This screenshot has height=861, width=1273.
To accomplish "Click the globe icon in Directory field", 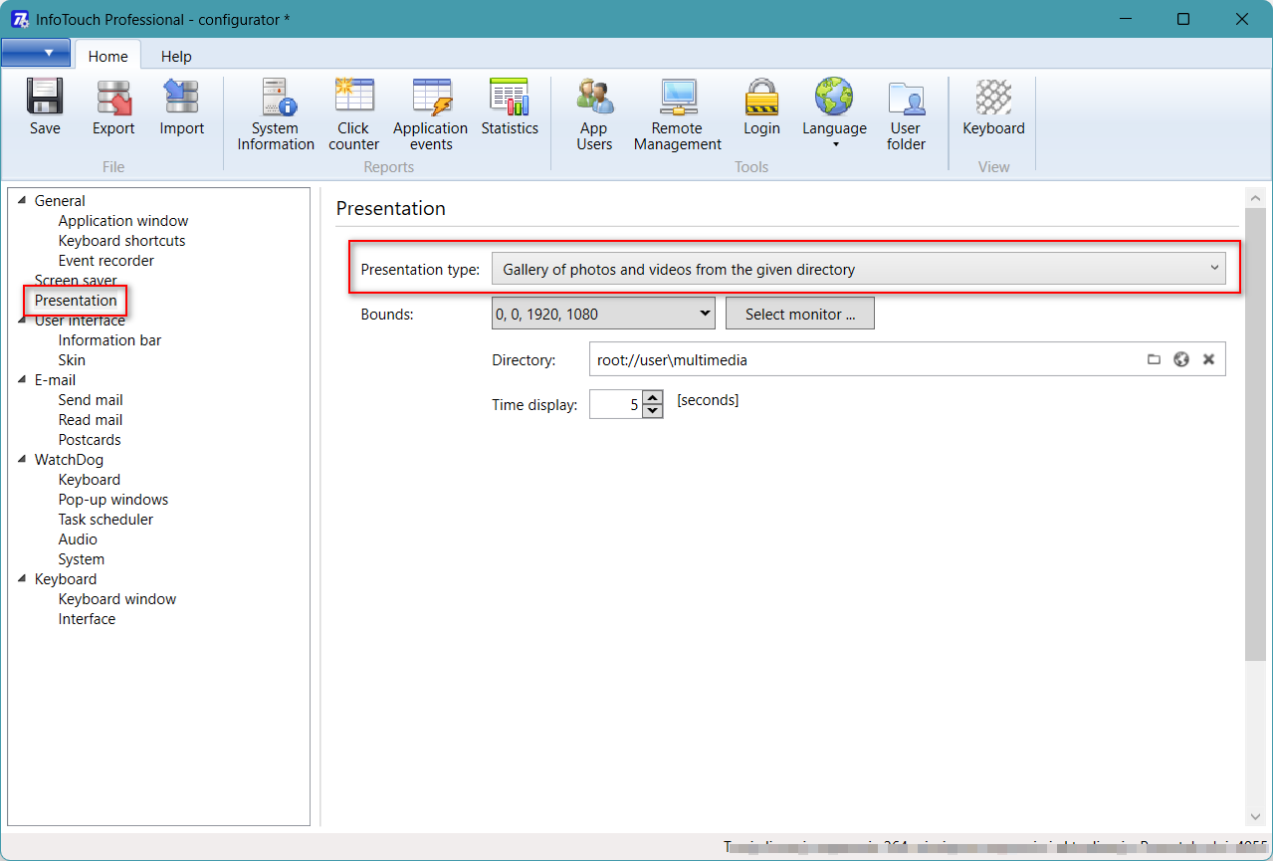I will pyautogui.click(x=1181, y=359).
